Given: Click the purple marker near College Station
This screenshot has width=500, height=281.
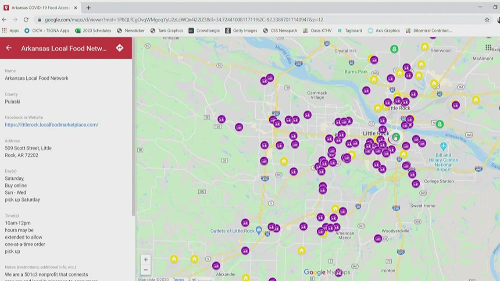Looking at the screenshot, I should tap(416, 184).
